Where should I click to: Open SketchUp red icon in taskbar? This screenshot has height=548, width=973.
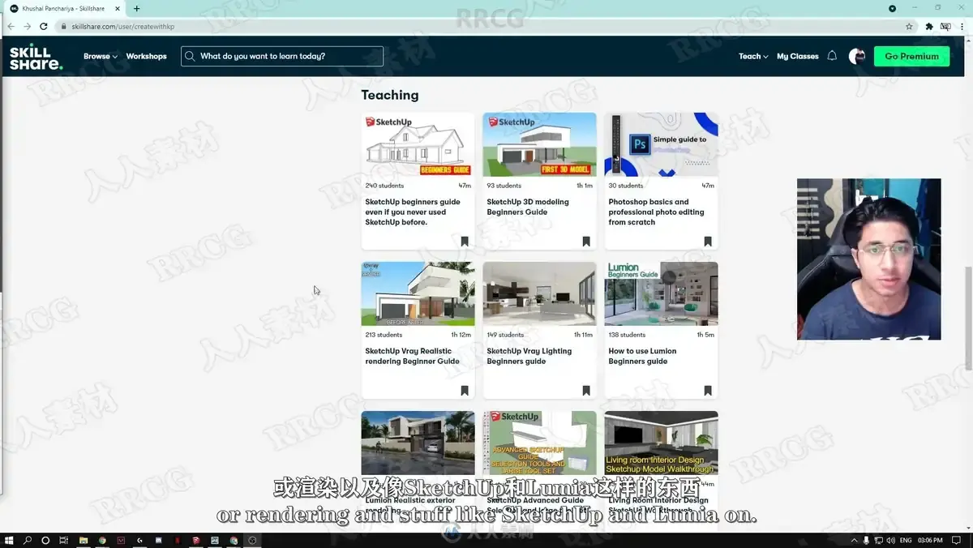coord(196,540)
